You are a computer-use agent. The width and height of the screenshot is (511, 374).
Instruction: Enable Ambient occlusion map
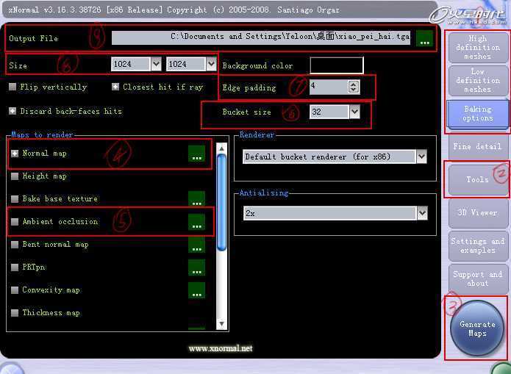point(15,221)
